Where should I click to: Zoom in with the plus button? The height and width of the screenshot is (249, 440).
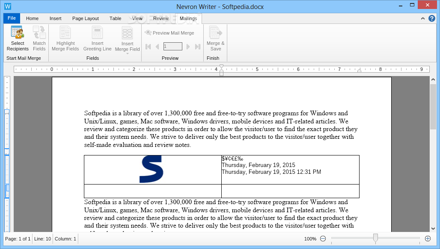coord(428,239)
